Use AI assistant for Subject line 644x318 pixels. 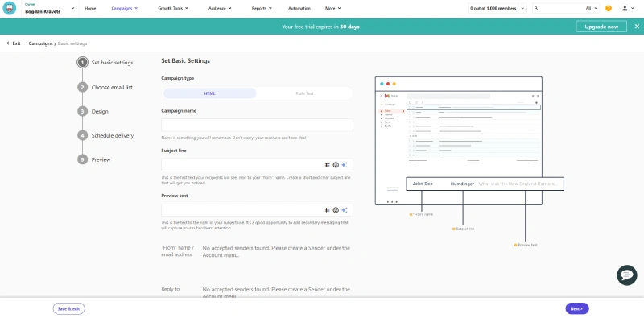(x=345, y=165)
